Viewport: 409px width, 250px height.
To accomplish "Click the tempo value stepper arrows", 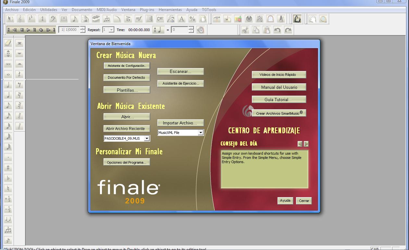I will (x=191, y=30).
